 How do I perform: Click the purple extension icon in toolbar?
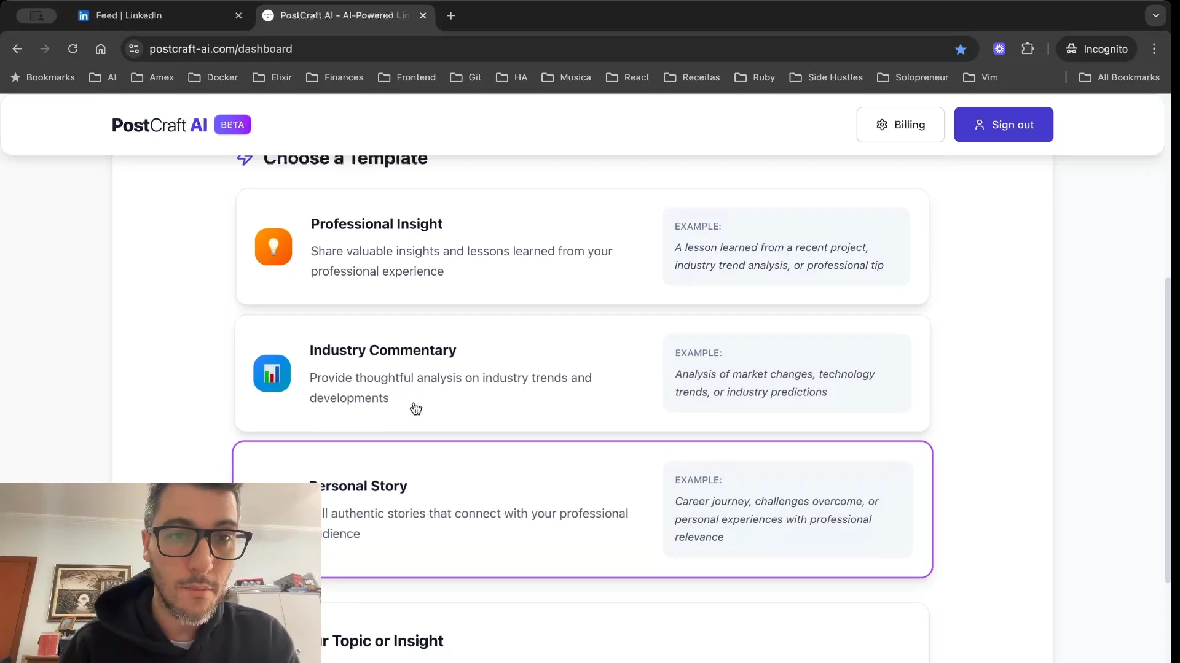[999, 48]
